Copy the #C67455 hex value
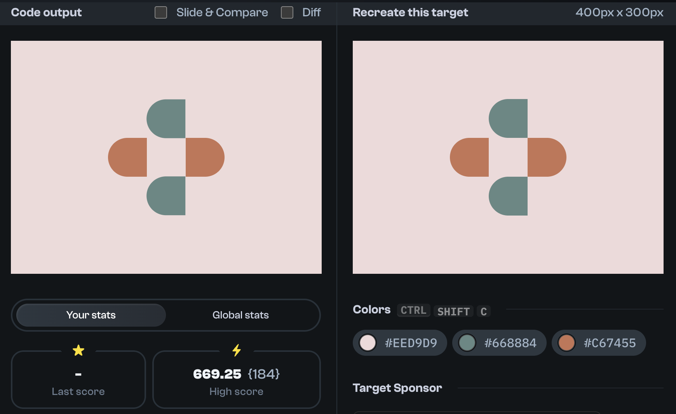The height and width of the screenshot is (414, 676). 609,343
